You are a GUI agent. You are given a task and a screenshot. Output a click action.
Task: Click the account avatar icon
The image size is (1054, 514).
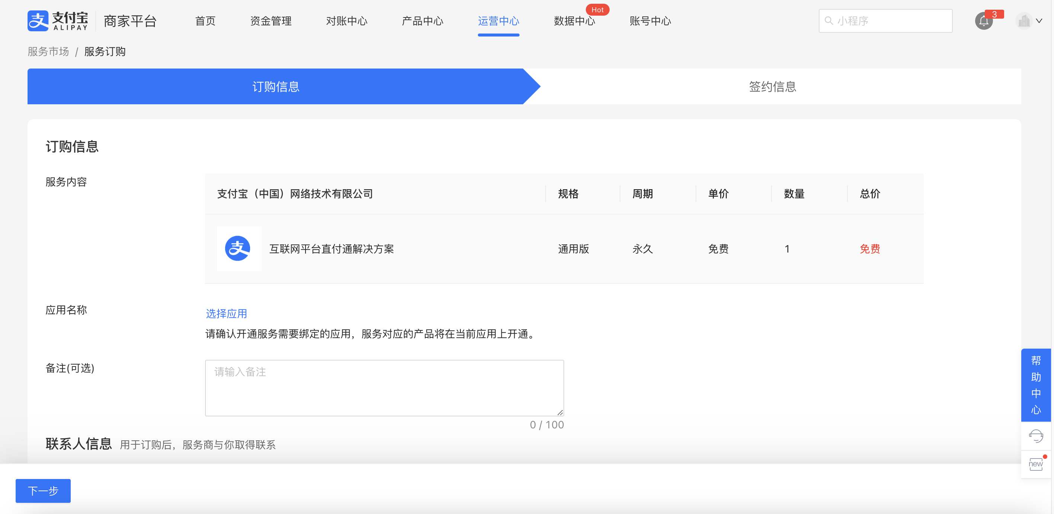click(x=1024, y=21)
